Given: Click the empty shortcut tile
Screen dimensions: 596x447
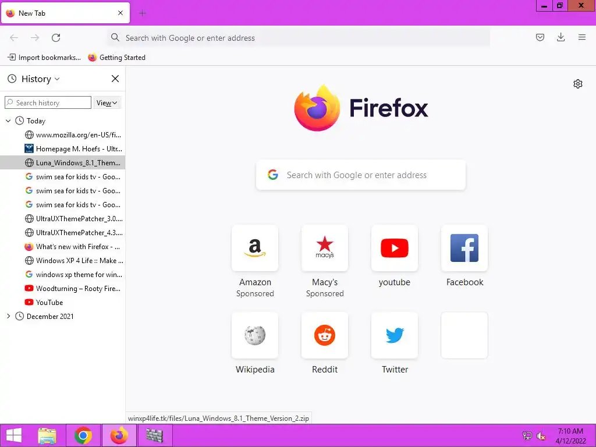Looking at the screenshot, I should (464, 335).
